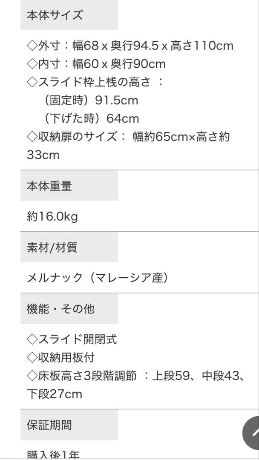The width and height of the screenshot is (259, 460).
Task: Click the 内寸 inner dimensions line
Action: tap(96, 64)
